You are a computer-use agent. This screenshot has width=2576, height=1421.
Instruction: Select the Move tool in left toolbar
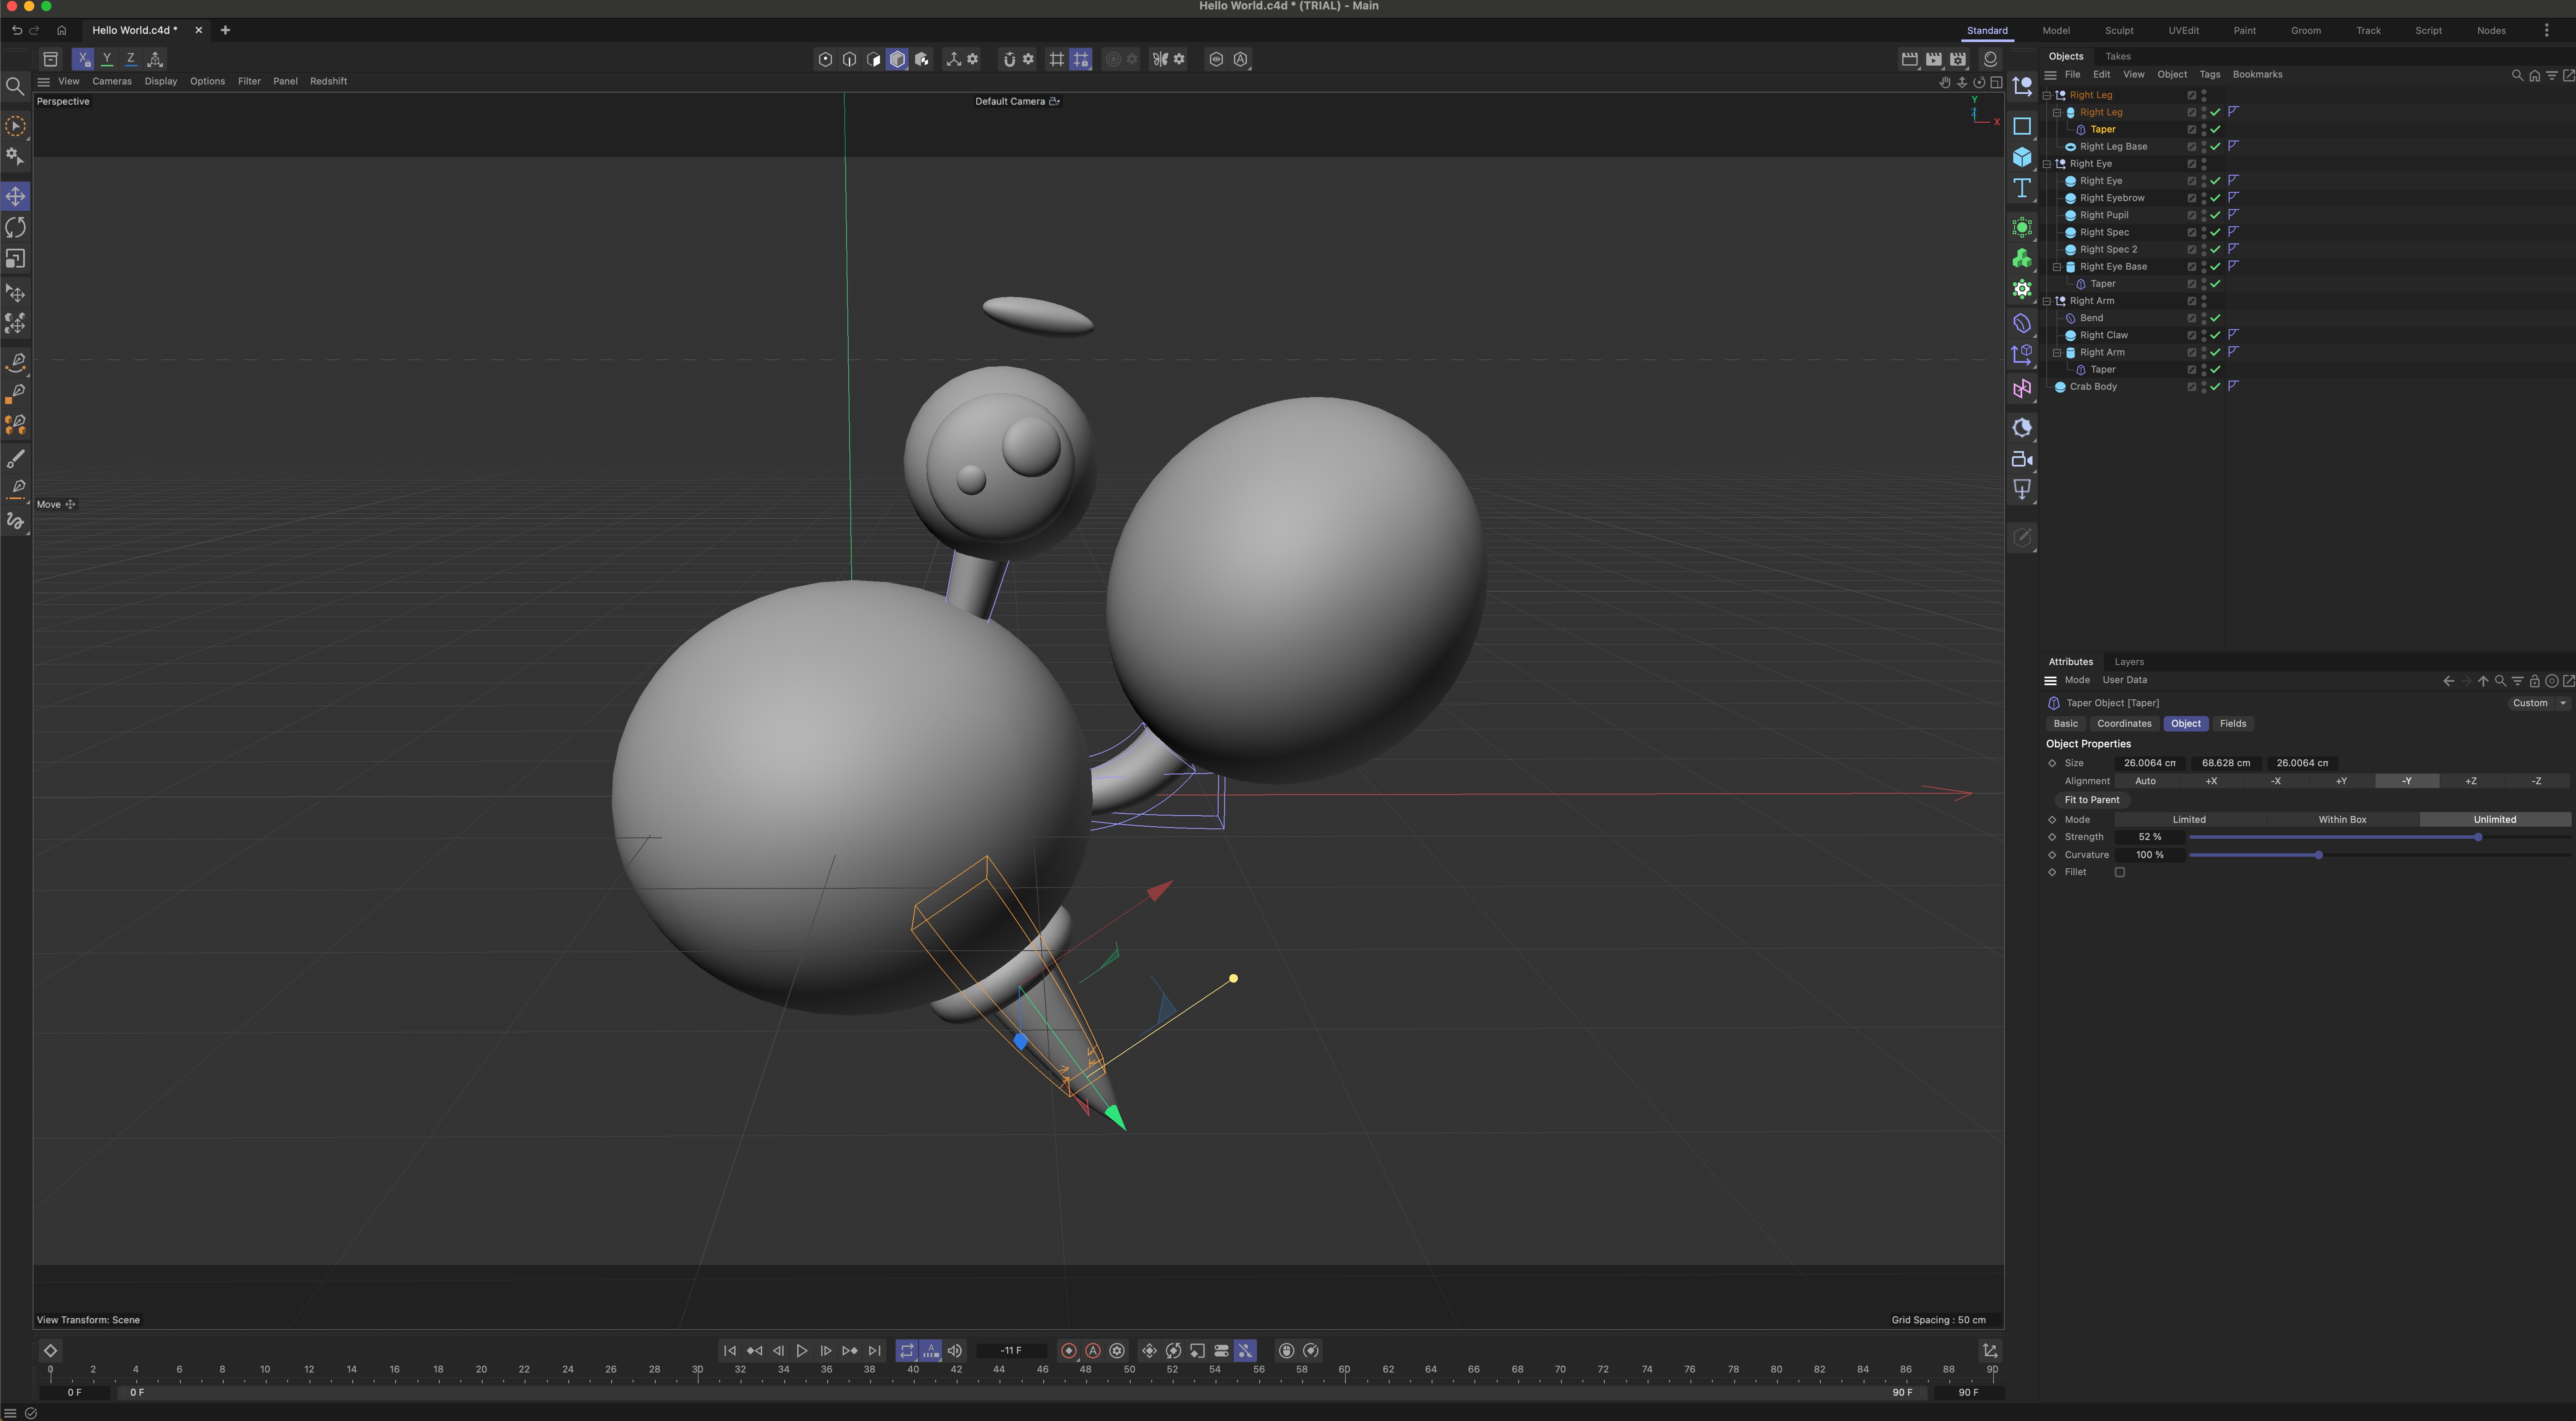[16, 196]
